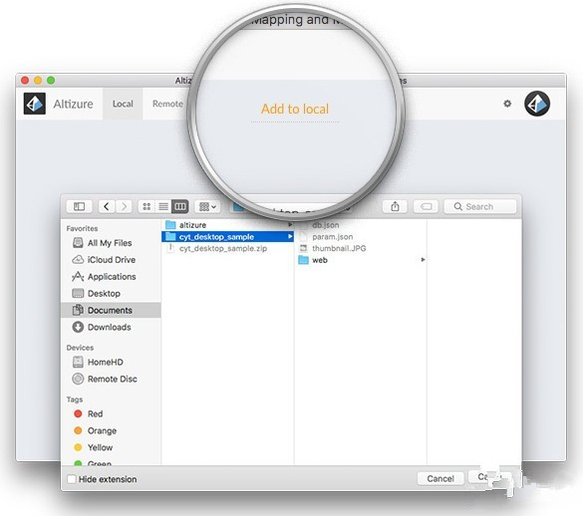Go forward with the right chevron
Viewport: 583px width, 516px height.
(x=124, y=206)
